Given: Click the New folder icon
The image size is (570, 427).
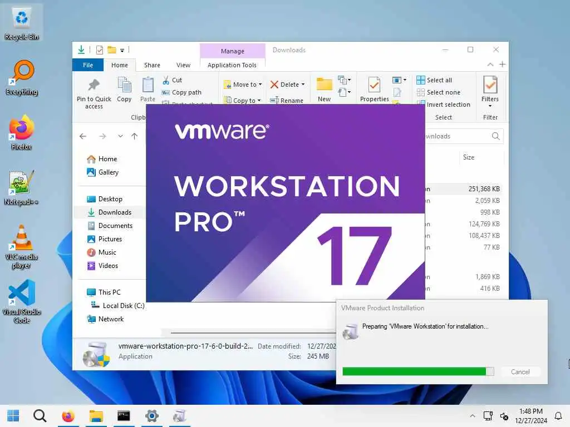Looking at the screenshot, I should pyautogui.click(x=325, y=85).
